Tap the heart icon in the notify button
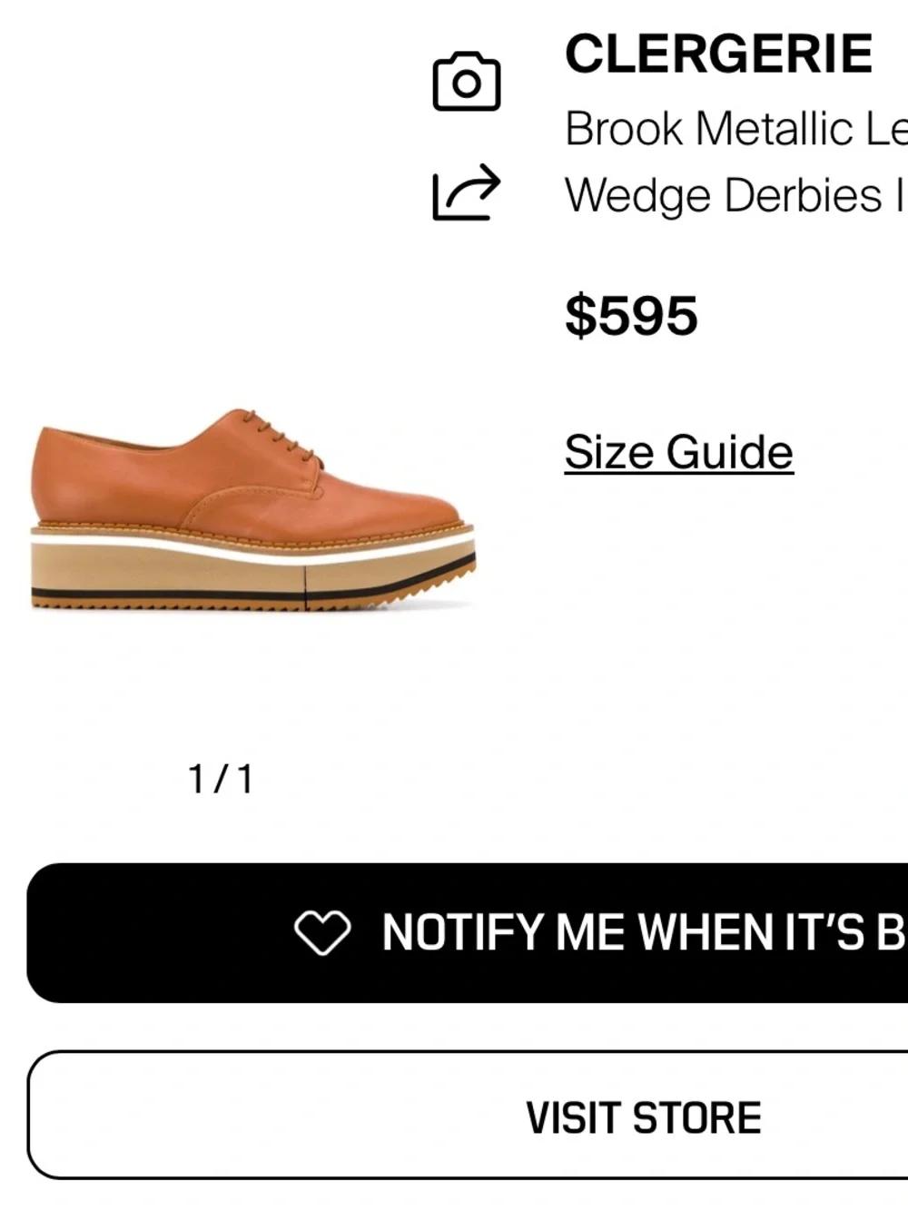This screenshot has width=908, height=1210. (x=322, y=932)
